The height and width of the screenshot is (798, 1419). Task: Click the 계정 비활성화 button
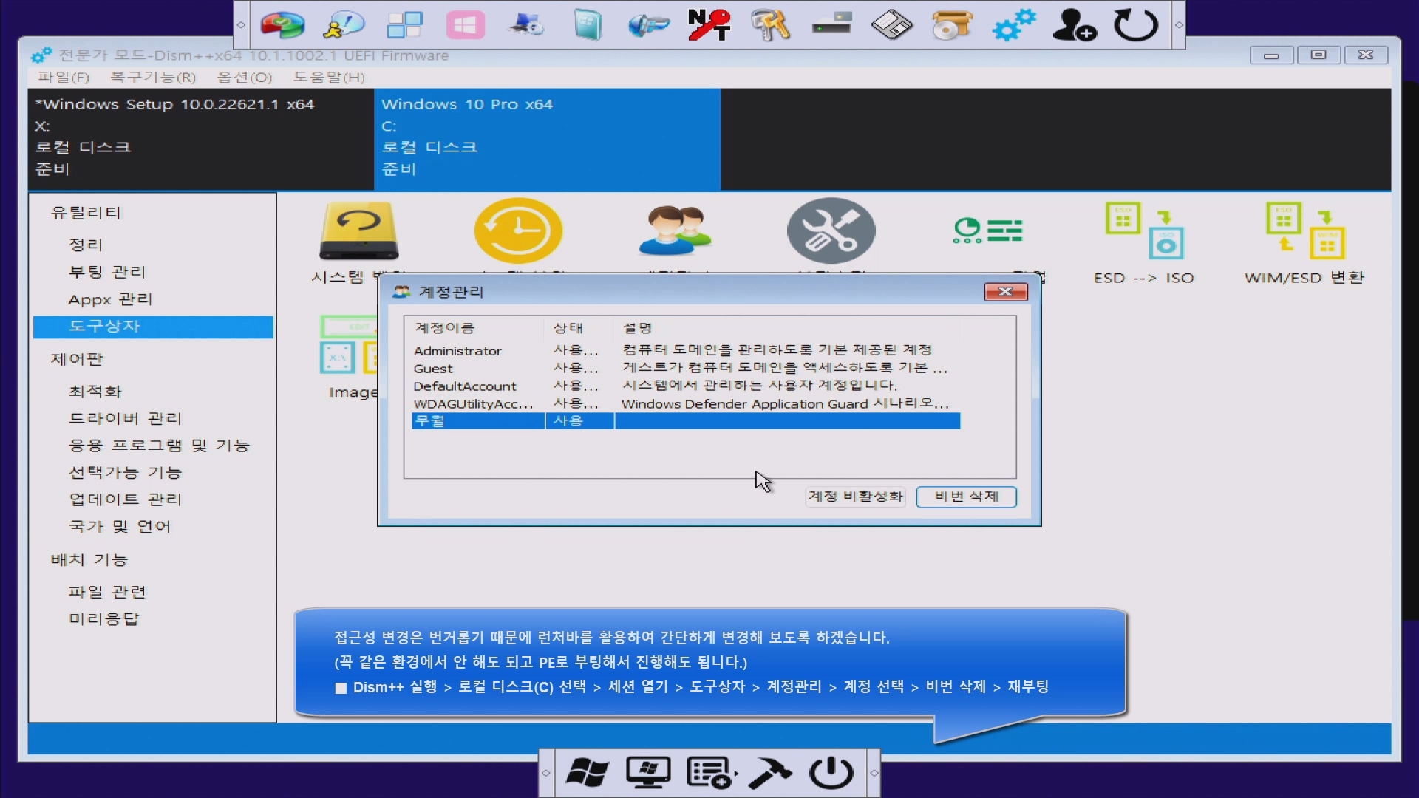click(x=855, y=497)
